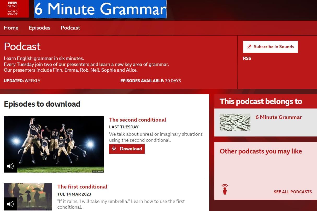Open the Home navigation item
Screen dimensions: 317x211
pos(11,28)
